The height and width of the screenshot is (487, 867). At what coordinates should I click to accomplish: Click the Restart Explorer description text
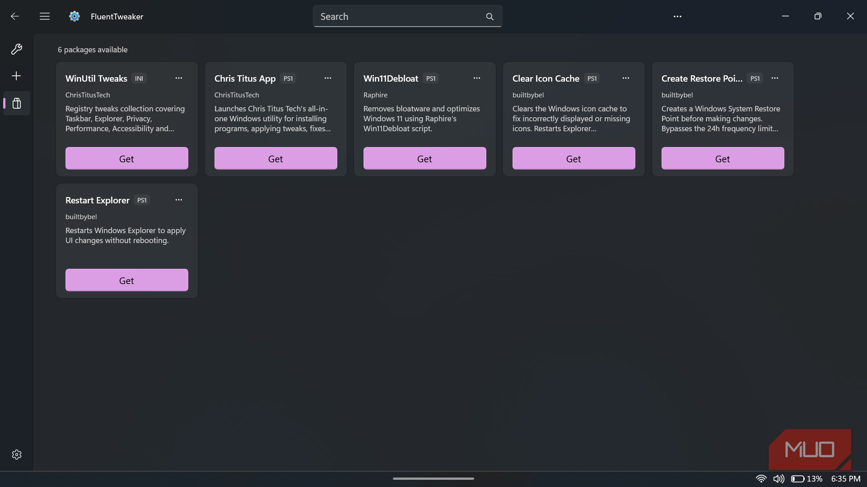click(126, 235)
